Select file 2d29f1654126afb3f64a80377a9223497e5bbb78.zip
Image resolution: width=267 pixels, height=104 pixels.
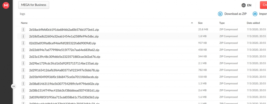[x=64, y=70]
